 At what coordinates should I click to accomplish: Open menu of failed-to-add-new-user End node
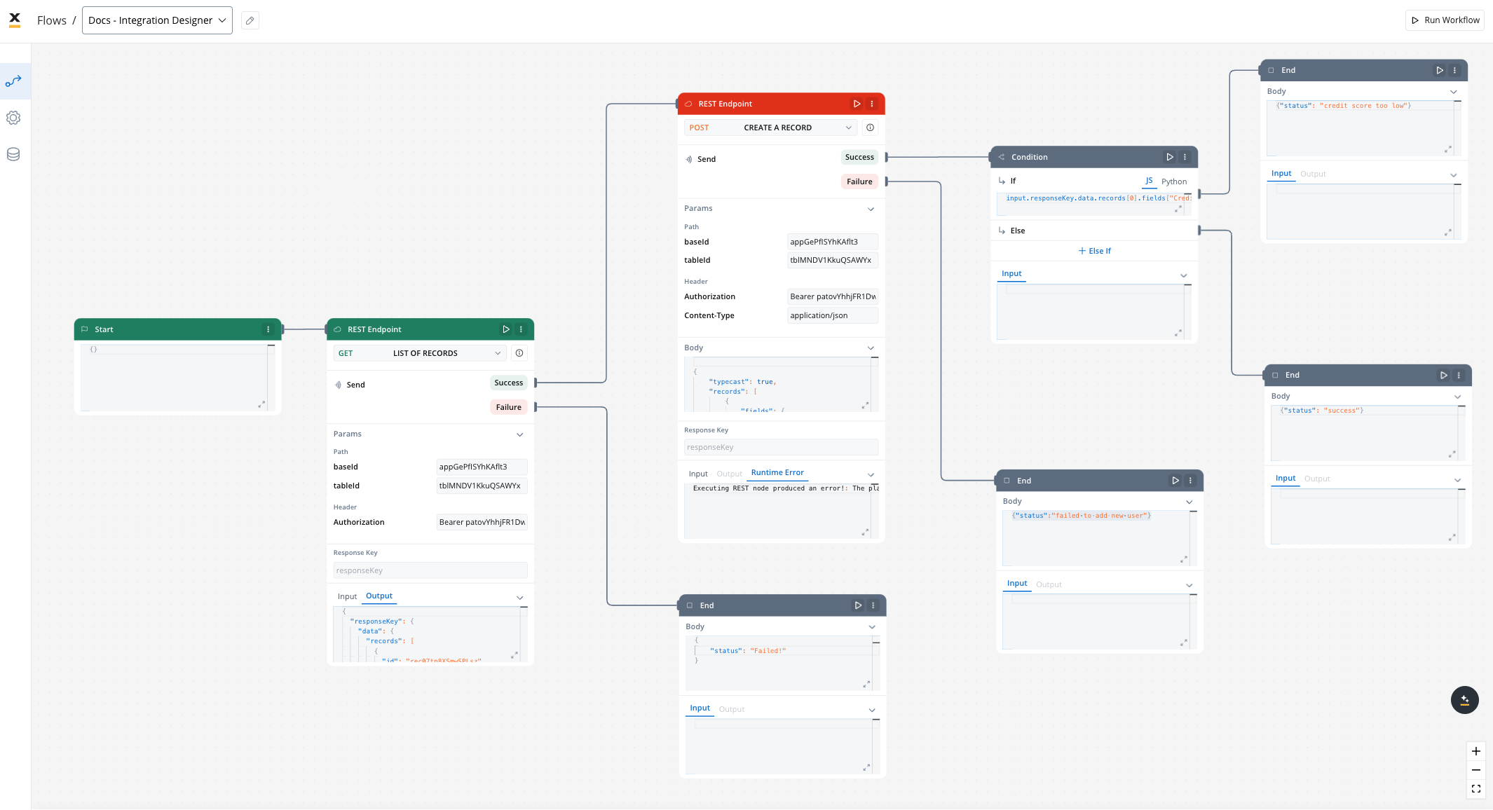point(1190,481)
